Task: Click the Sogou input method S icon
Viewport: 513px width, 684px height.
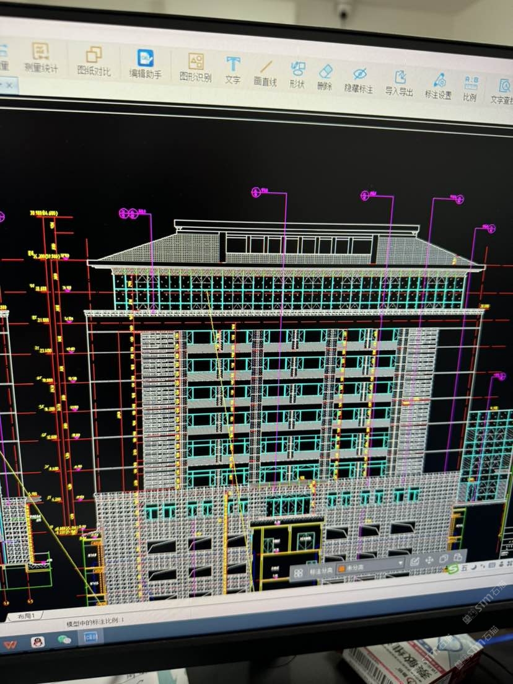Action: pyautogui.click(x=454, y=568)
